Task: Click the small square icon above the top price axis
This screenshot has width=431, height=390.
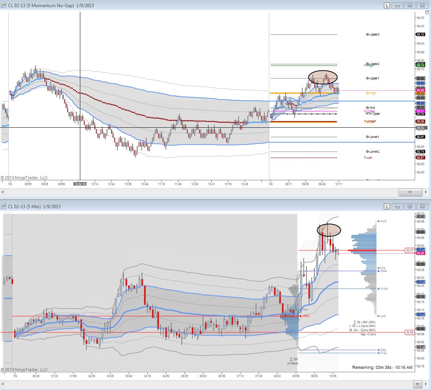Action: point(427,12)
